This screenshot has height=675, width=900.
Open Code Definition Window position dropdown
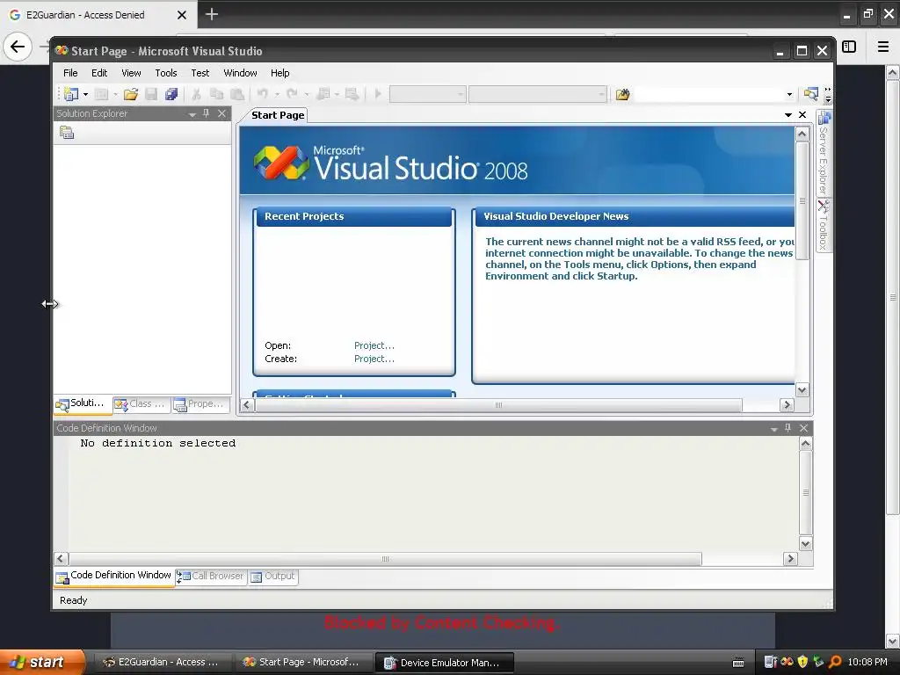(x=773, y=429)
